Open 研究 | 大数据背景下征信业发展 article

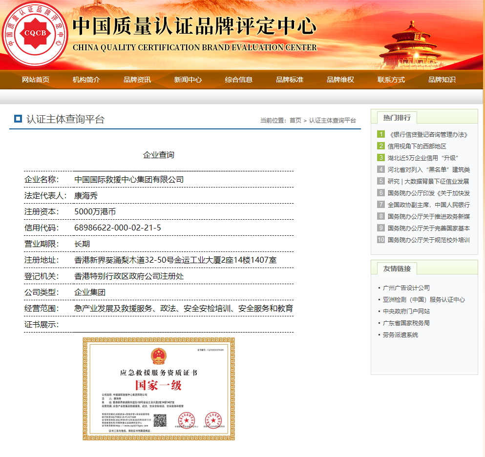(x=428, y=182)
